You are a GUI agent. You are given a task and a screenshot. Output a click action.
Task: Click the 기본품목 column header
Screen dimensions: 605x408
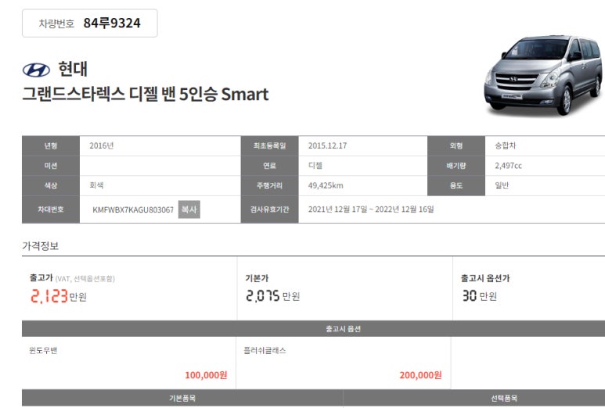click(182, 398)
